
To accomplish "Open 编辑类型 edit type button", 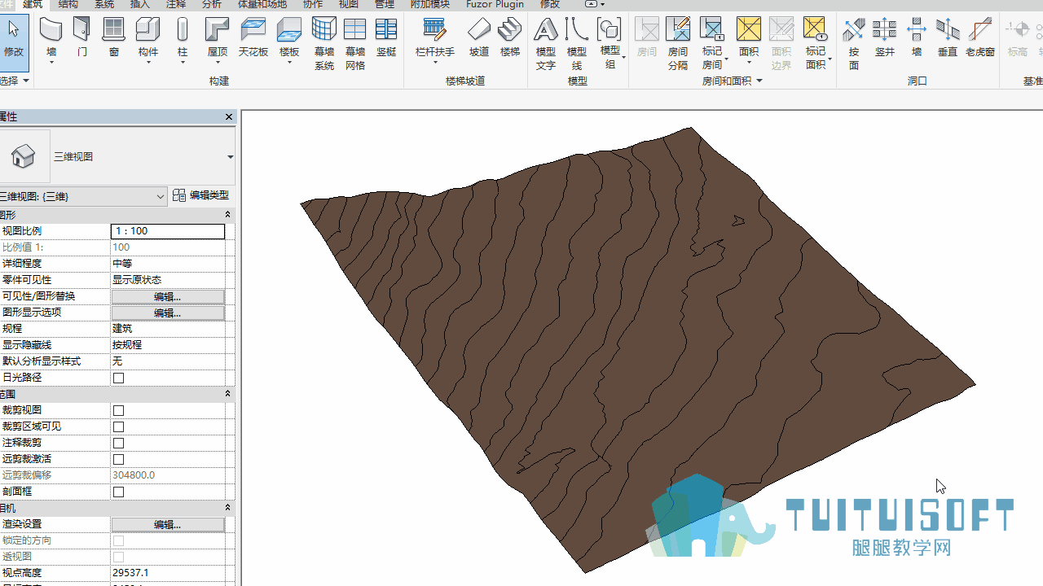I will (x=201, y=195).
